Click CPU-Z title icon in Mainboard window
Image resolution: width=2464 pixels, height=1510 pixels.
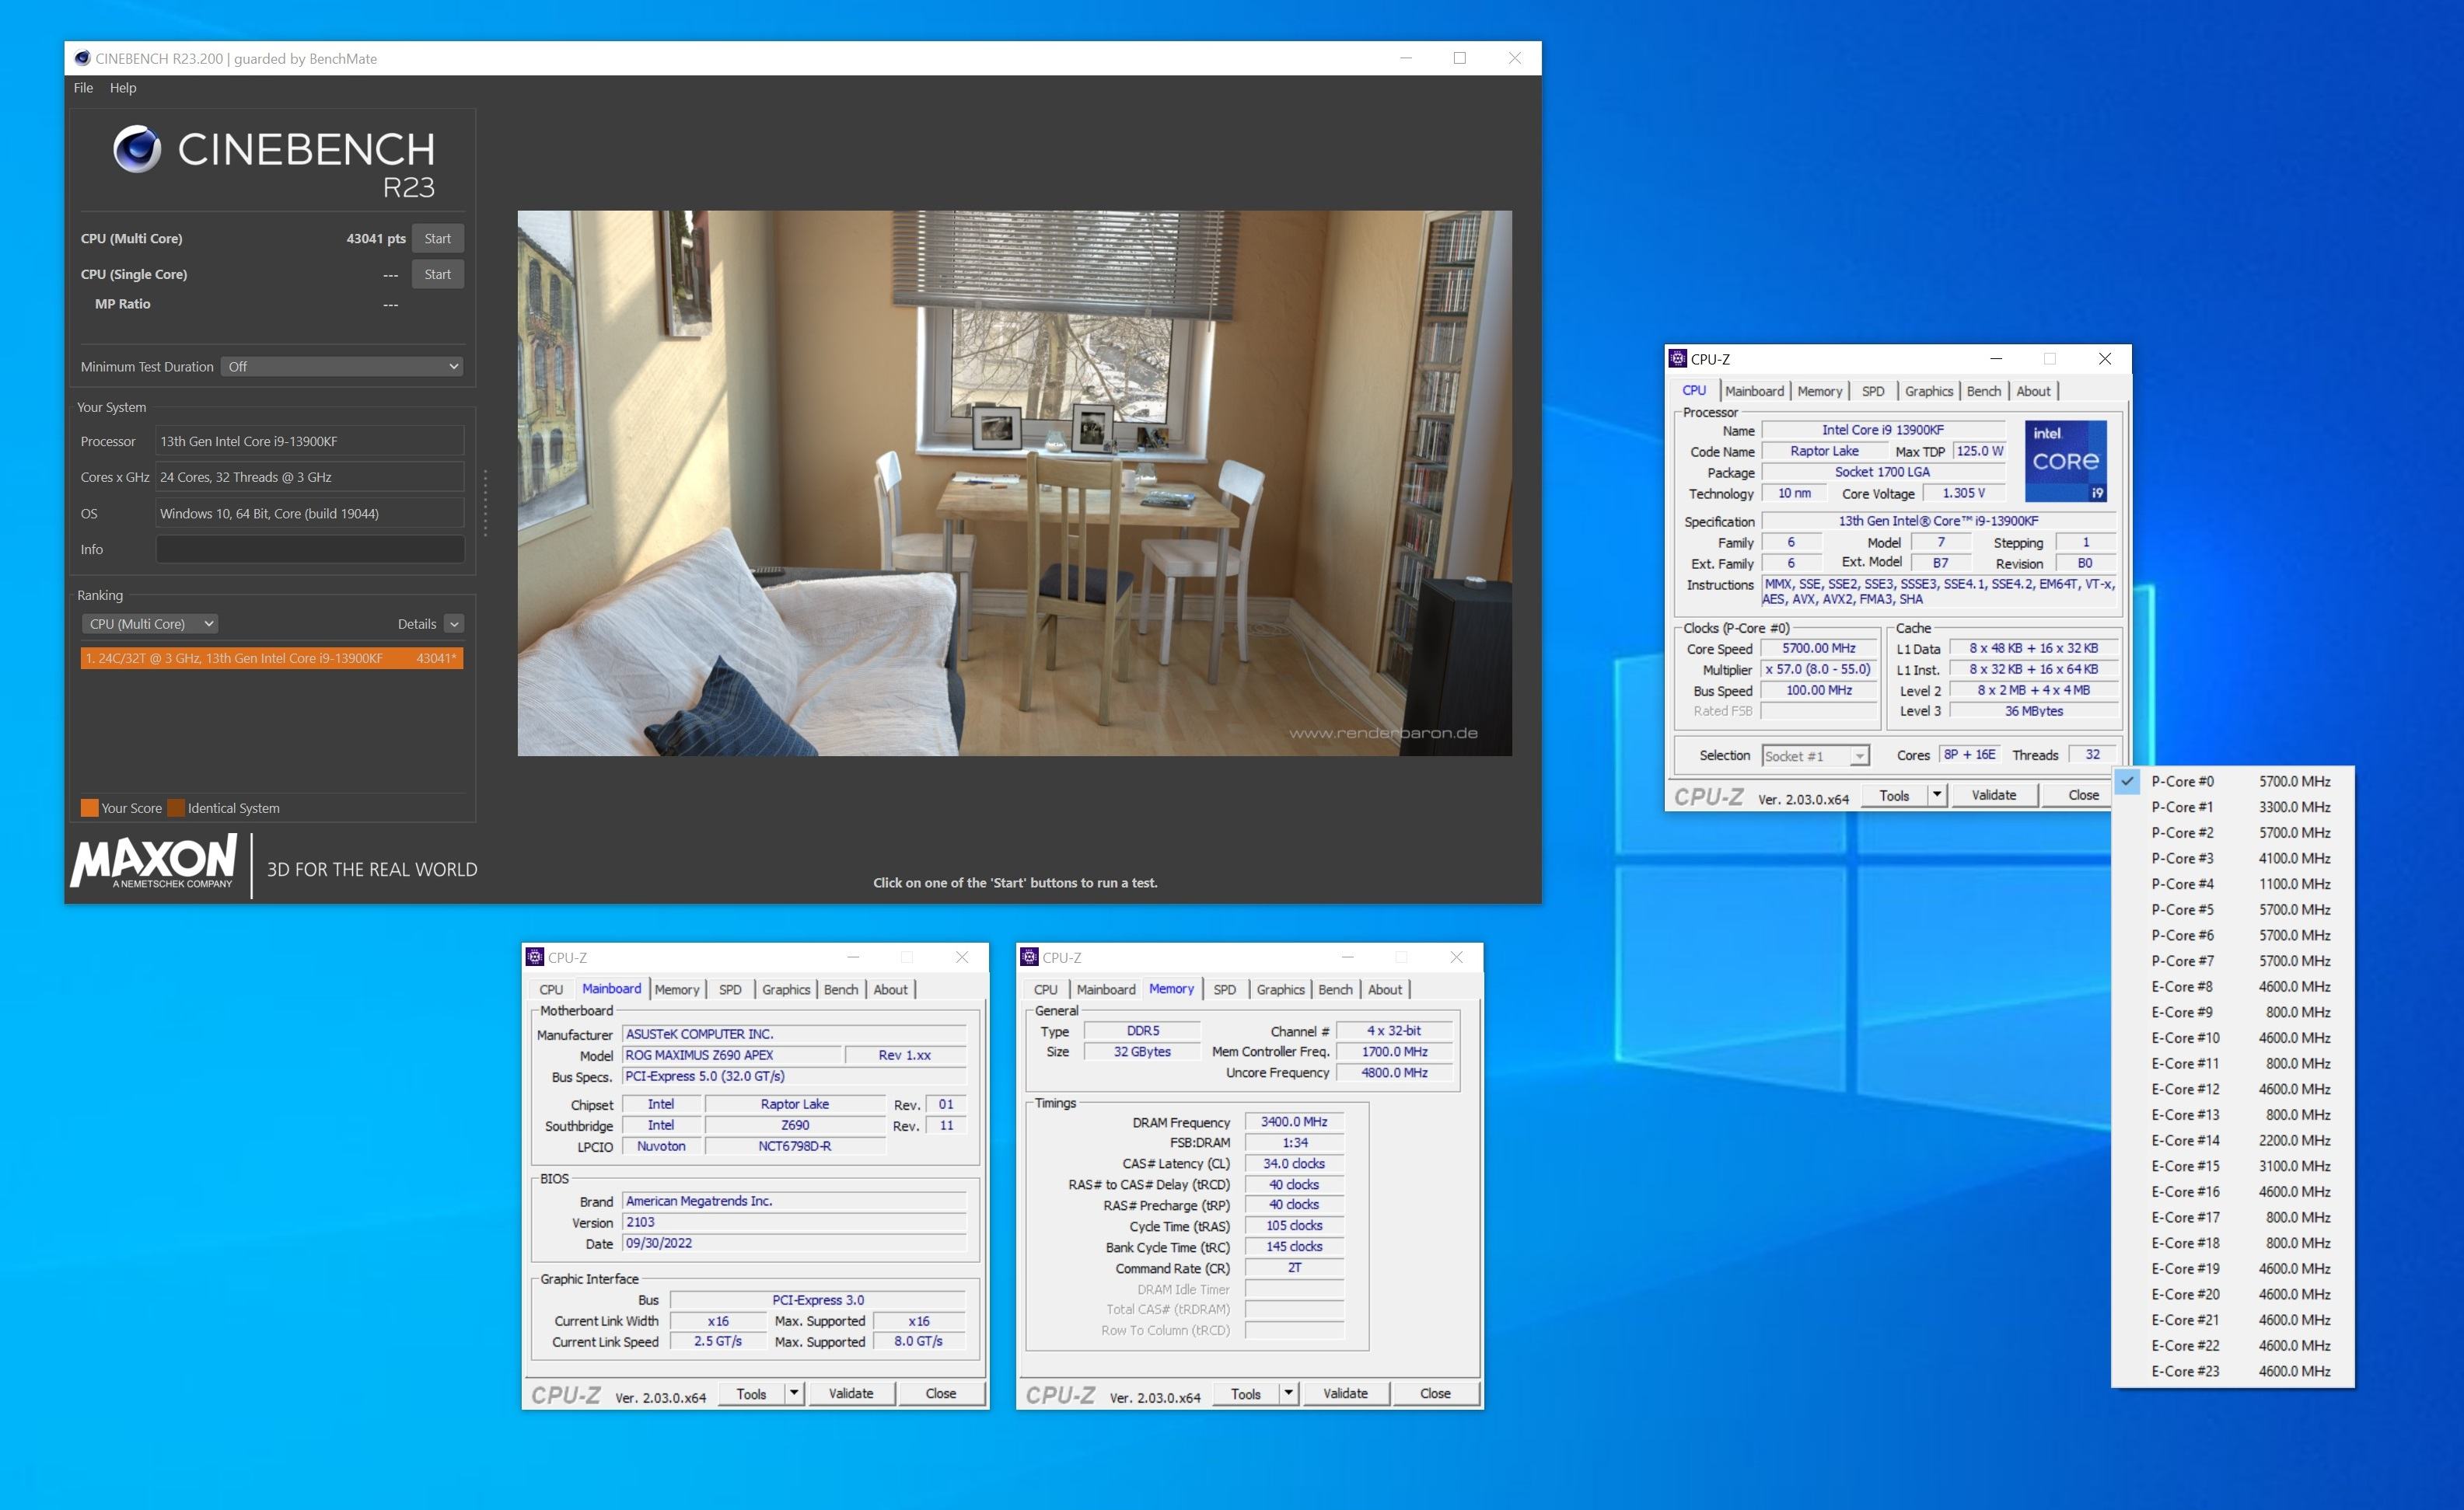tap(535, 957)
